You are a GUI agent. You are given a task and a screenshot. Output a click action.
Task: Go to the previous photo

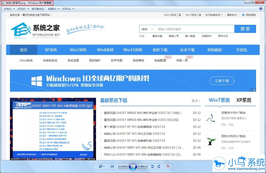(123, 166)
